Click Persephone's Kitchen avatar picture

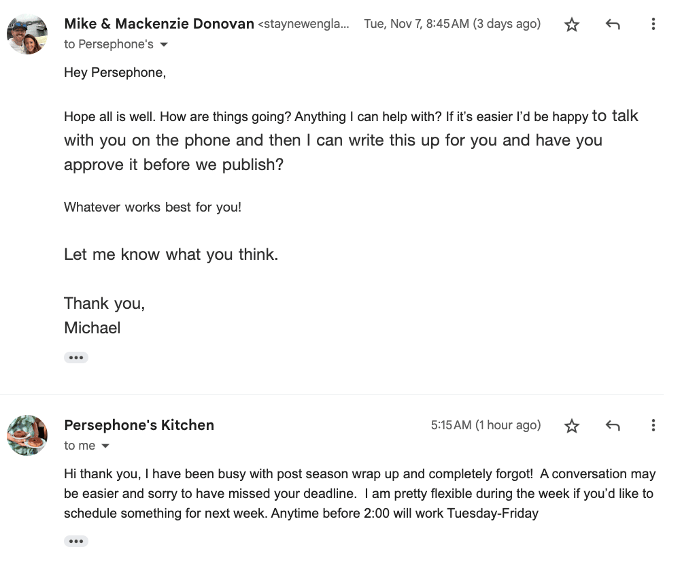[27, 435]
